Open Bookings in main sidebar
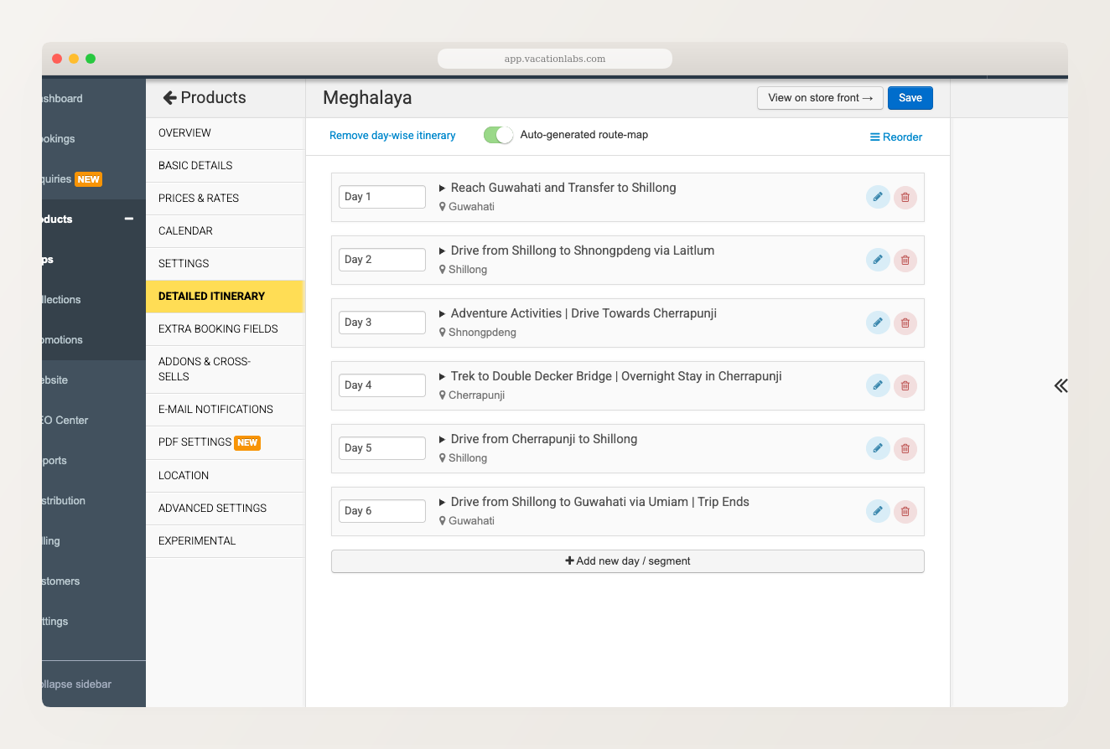This screenshot has height=749, width=1110. [94, 139]
